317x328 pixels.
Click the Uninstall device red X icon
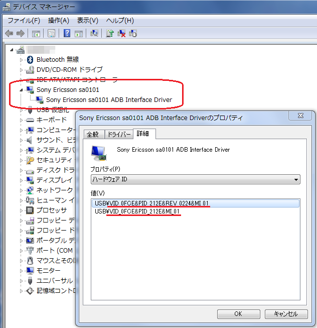pyautogui.click(x=121, y=34)
